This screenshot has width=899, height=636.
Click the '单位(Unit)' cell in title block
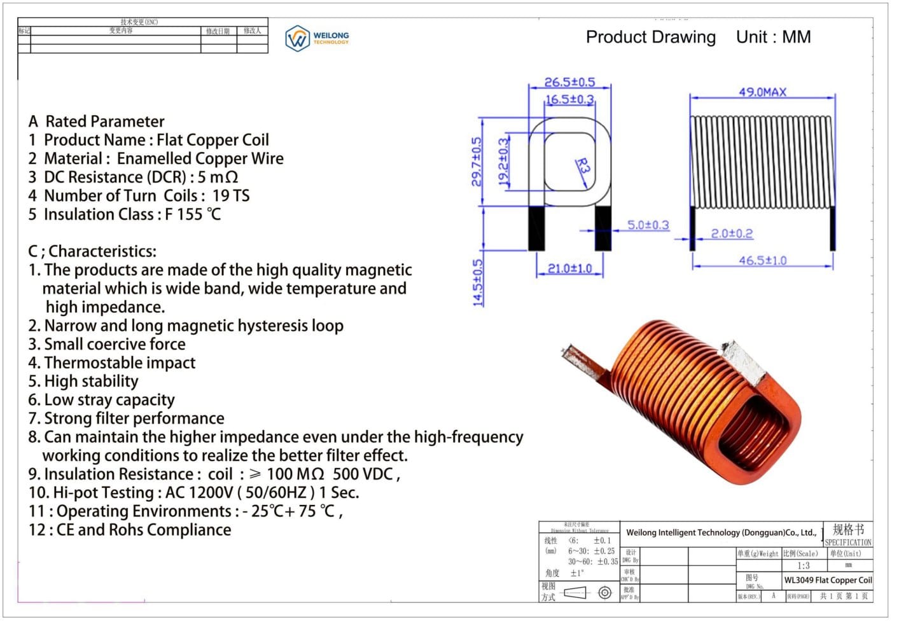pos(846,553)
